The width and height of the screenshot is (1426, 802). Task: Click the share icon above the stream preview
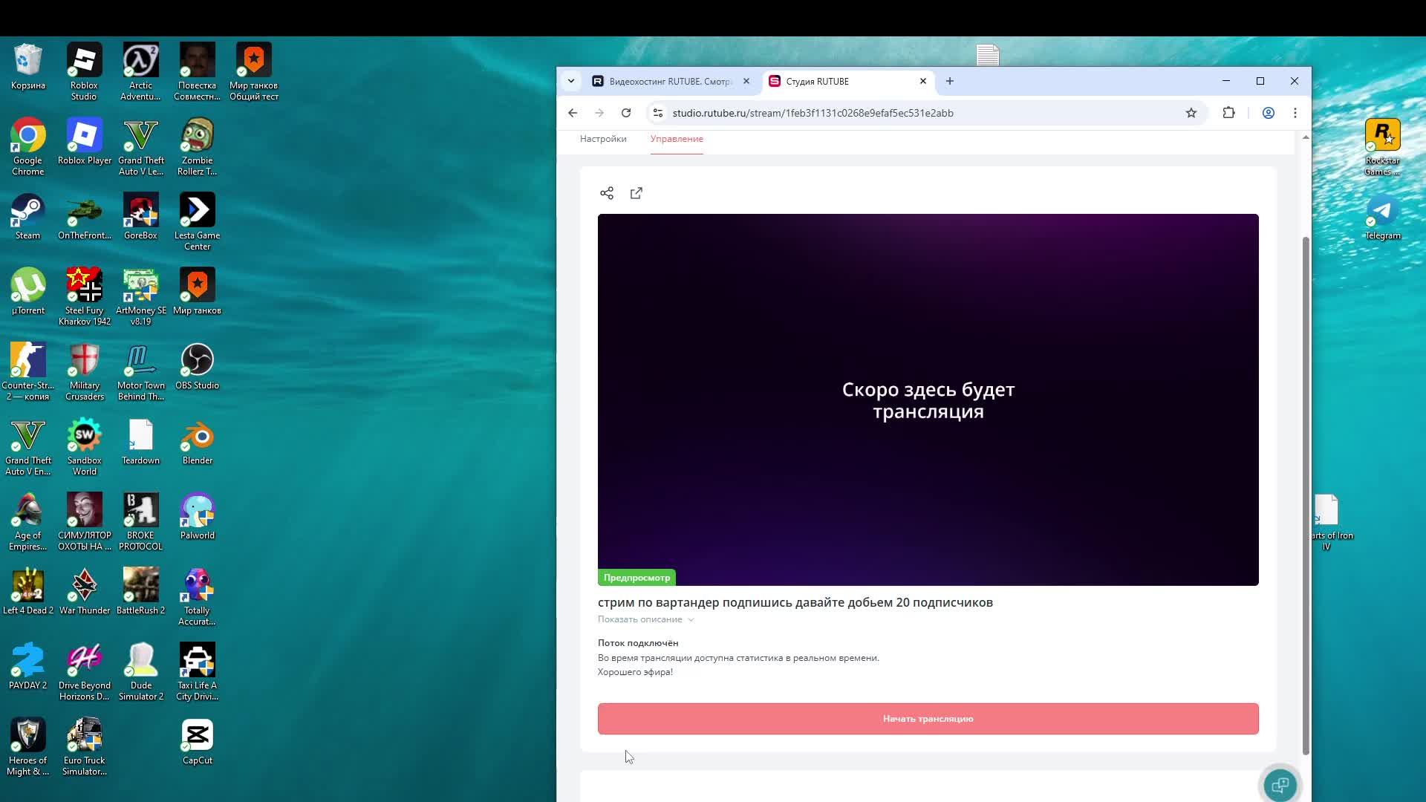click(607, 193)
